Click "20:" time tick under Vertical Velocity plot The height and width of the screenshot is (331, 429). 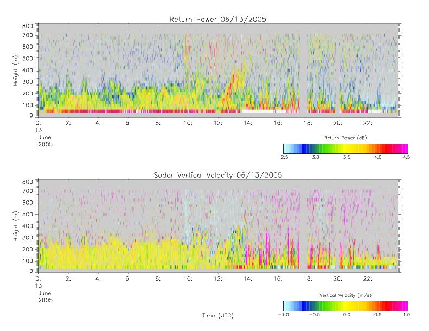[x=337, y=279]
